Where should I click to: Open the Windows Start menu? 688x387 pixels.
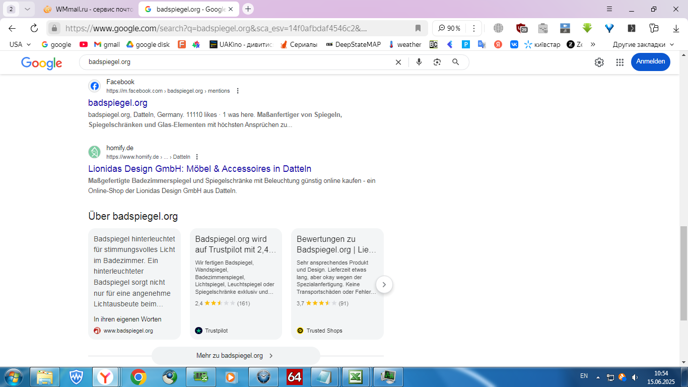[13, 377]
